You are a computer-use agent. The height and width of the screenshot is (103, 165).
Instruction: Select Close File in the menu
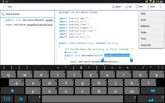[151, 45]
